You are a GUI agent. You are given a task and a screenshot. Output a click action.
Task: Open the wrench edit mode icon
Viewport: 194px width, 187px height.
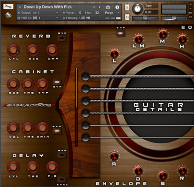click(x=8, y=6)
